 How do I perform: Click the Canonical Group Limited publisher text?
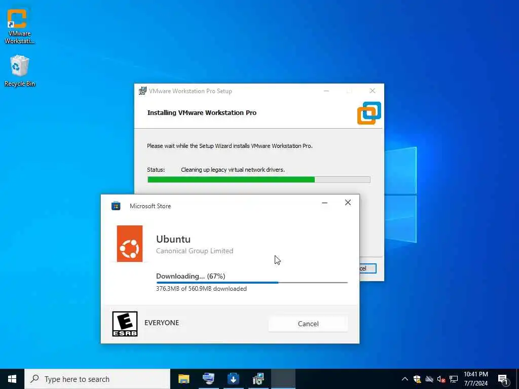click(195, 251)
